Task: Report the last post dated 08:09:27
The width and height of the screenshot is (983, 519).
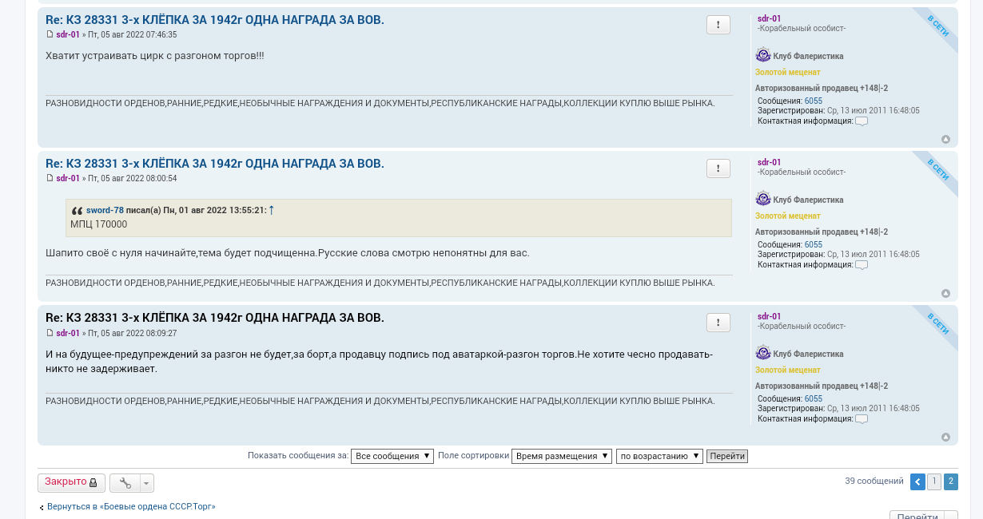Action: click(718, 323)
